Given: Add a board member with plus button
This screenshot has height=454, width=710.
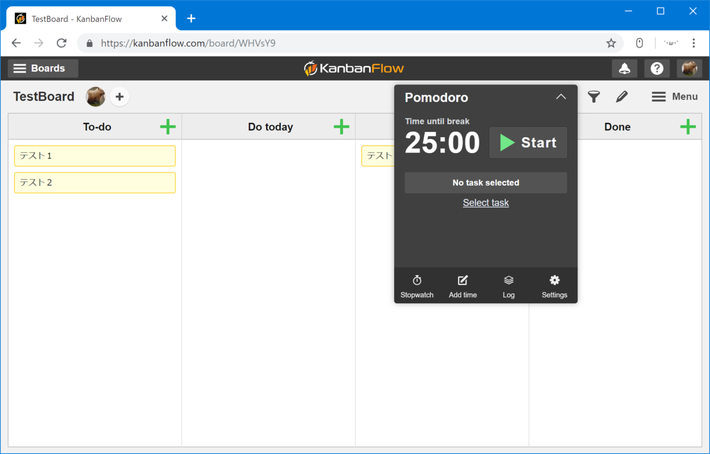Looking at the screenshot, I should coord(120,96).
